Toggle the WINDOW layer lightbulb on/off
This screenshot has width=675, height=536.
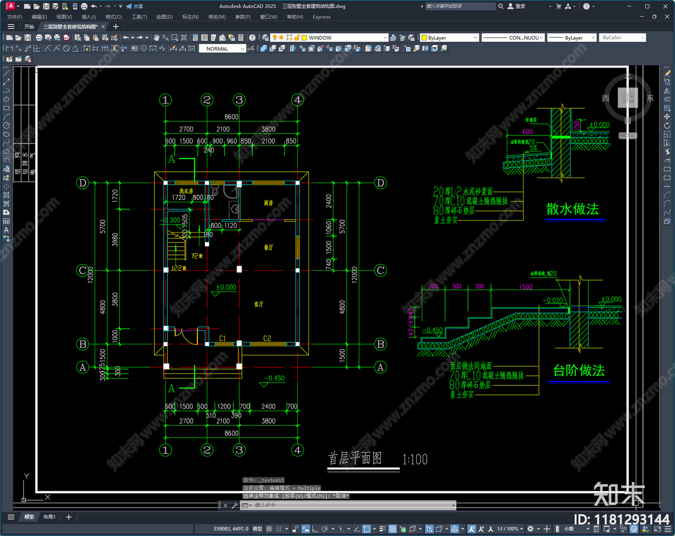(x=275, y=38)
